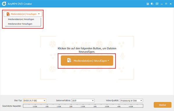This screenshot has width=174, height=111.
Task: Open the Seitenverhältnis 16:9 dropdown
Action: (83, 101)
